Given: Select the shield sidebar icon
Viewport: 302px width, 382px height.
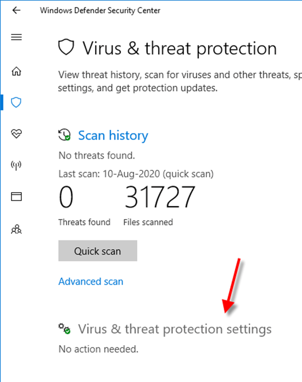Looking at the screenshot, I should [16, 102].
